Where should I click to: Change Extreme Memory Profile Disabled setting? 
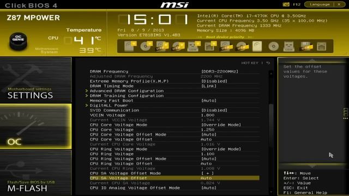[x=214, y=81]
